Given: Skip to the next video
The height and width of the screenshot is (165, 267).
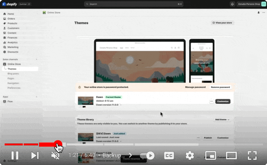Looking at the screenshot, I should click(x=35, y=155).
